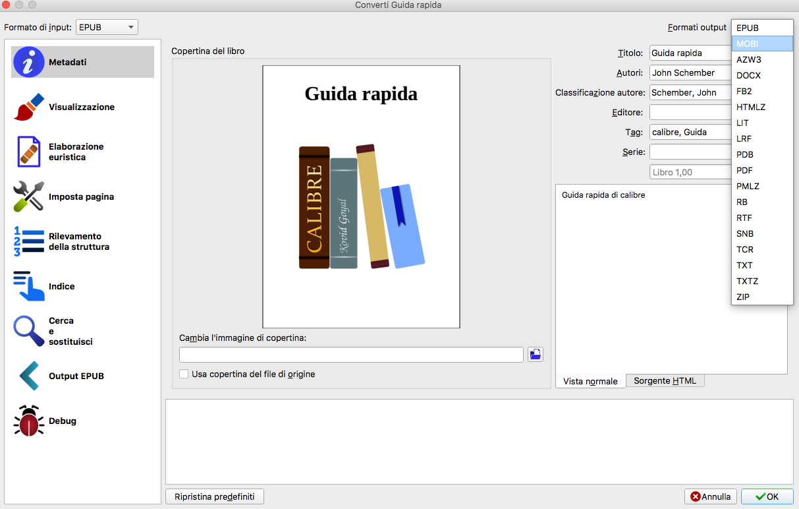This screenshot has height=509, width=799.
Task: Select PDF in the output format list
Action: (x=761, y=170)
